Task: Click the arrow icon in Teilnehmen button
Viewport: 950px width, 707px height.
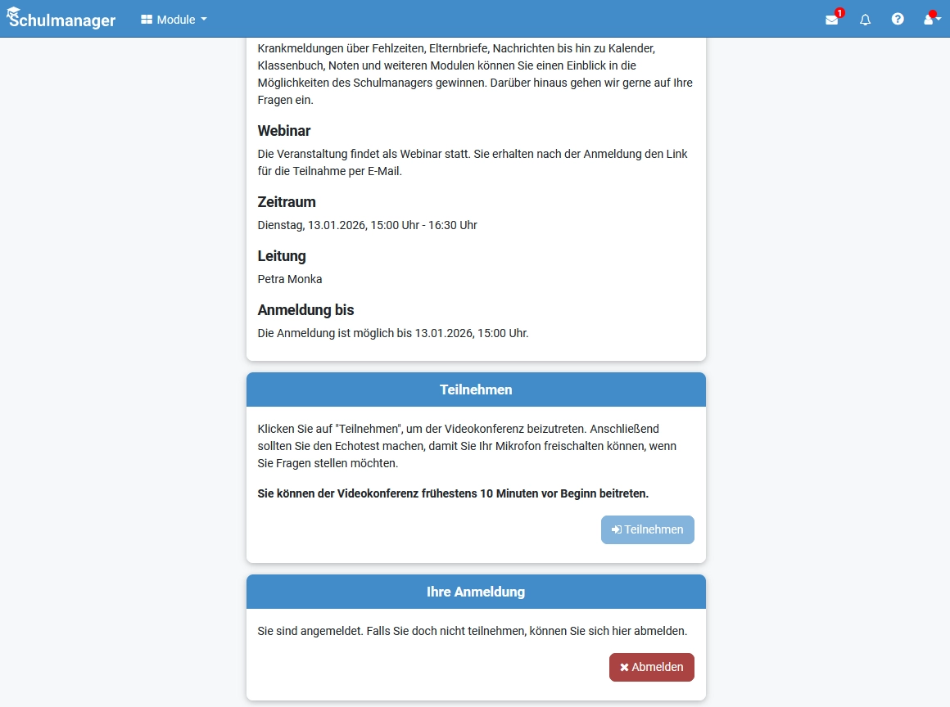Action: 616,529
